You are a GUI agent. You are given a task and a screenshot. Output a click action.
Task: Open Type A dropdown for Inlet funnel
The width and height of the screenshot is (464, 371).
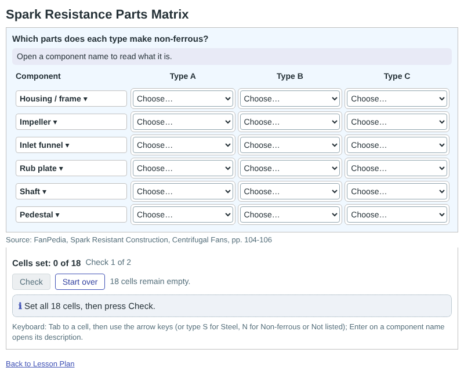tap(183, 145)
